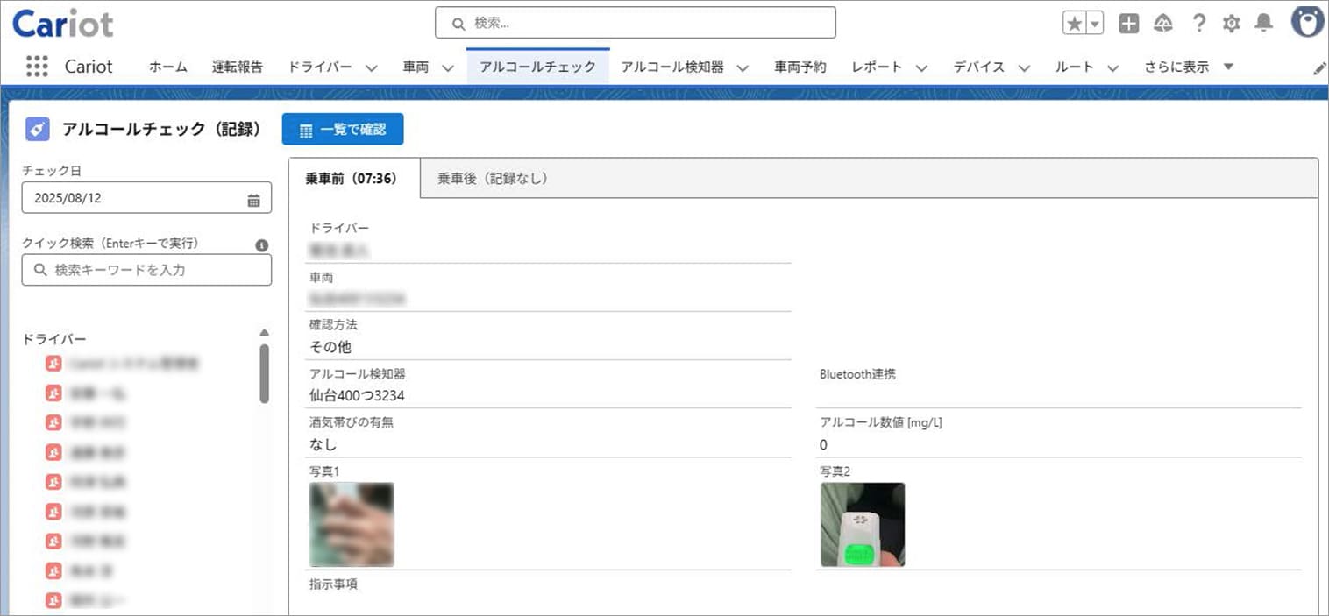Click the アルコールチェック（記録）record icon

(x=36, y=128)
